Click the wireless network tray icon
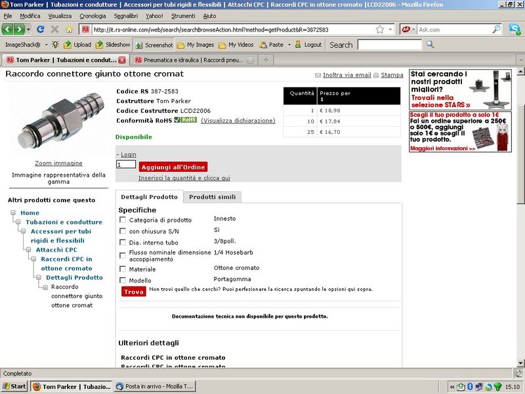Viewport: 525px width, 394px height. tap(498, 387)
